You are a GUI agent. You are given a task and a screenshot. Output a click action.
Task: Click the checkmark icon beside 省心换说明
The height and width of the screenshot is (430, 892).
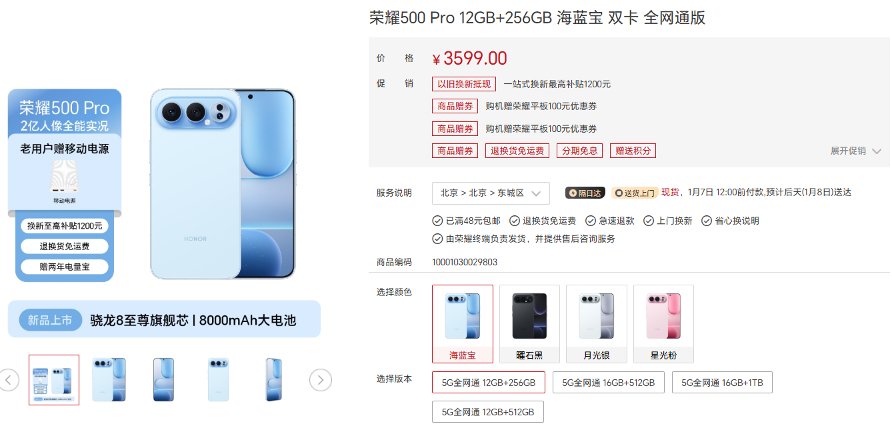[x=707, y=221]
